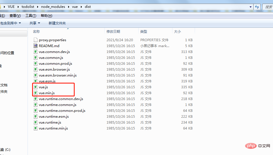This screenshot has height=155, width=273.
Task: Select the vue.runtime.common.dev.js file name
Action: point(61,99)
